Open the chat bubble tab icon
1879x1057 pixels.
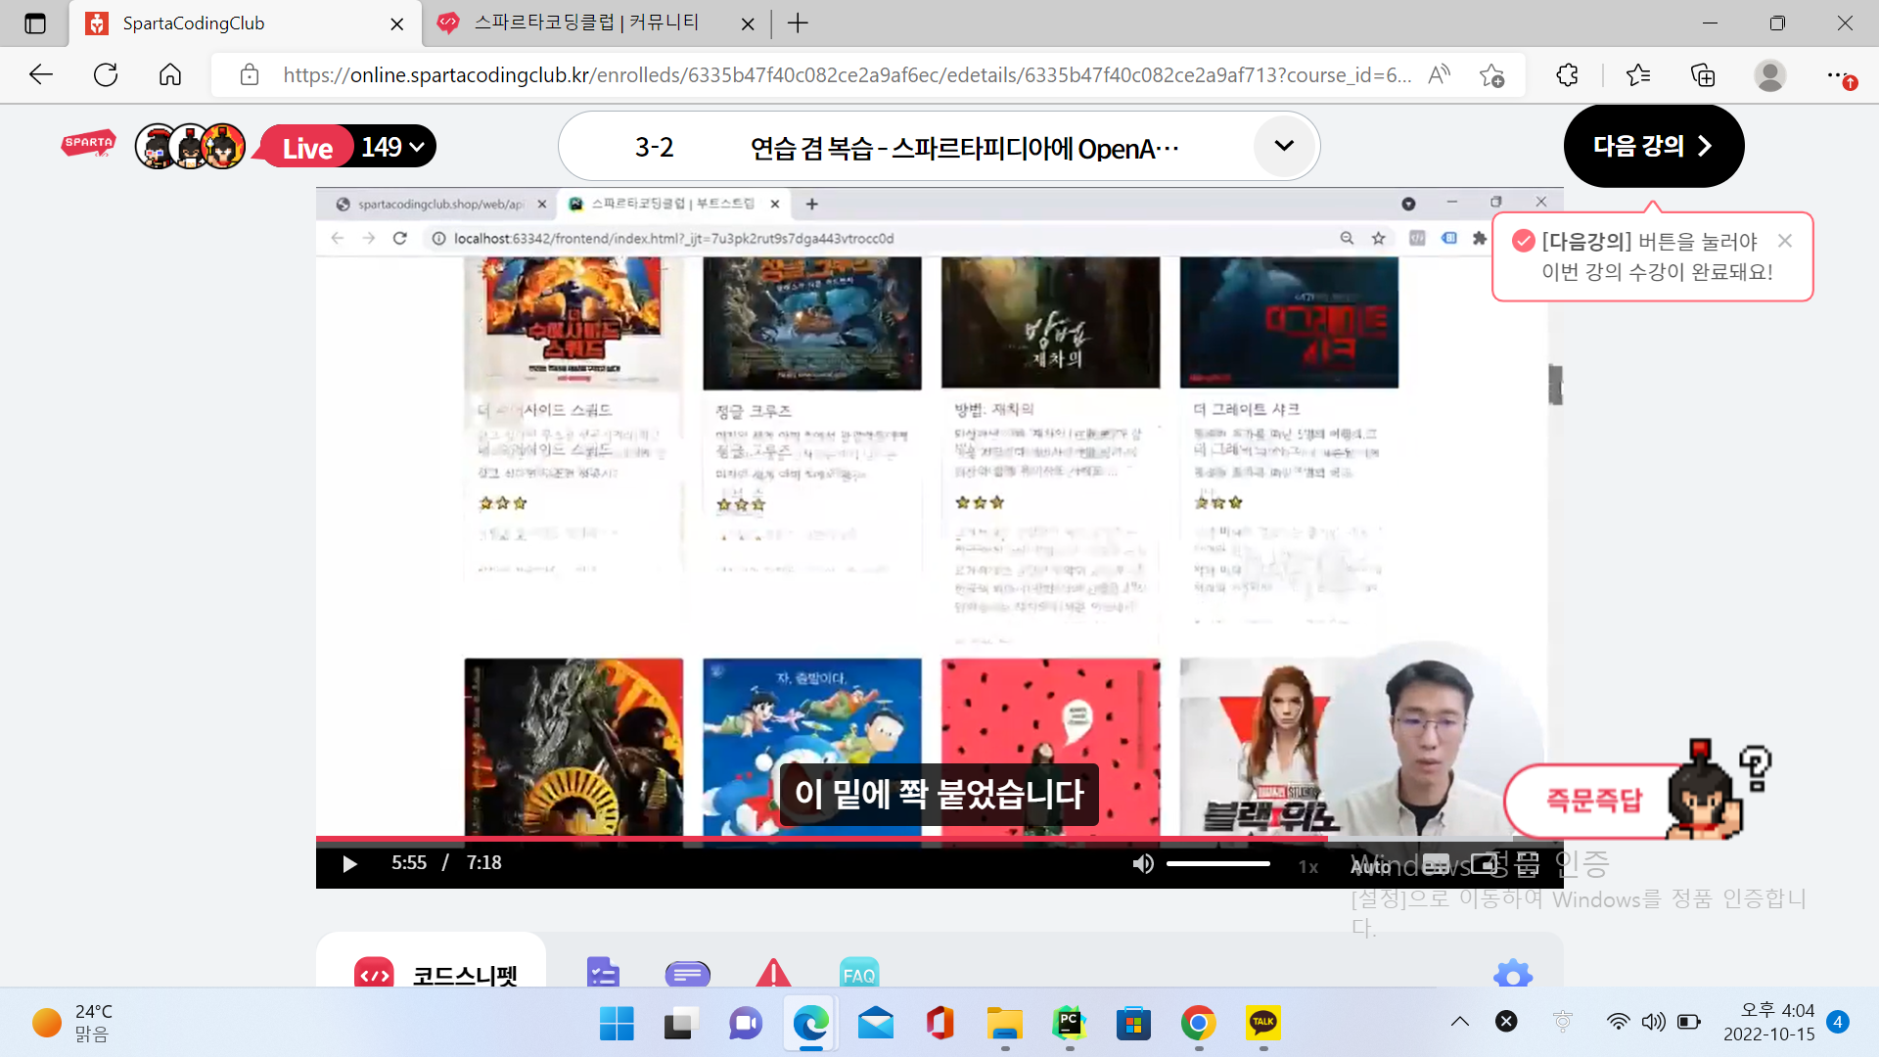click(x=688, y=974)
